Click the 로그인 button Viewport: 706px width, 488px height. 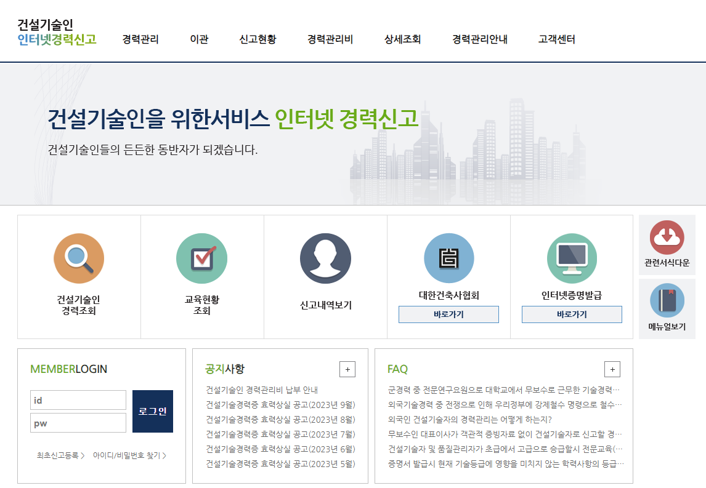coord(153,411)
